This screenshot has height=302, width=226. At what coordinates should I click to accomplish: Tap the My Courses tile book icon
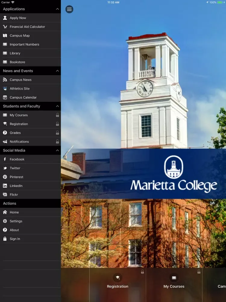click(174, 278)
